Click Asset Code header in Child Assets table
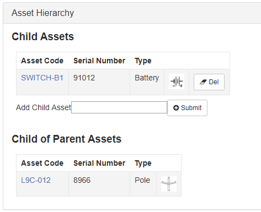The height and width of the screenshot is (212, 261). point(42,61)
